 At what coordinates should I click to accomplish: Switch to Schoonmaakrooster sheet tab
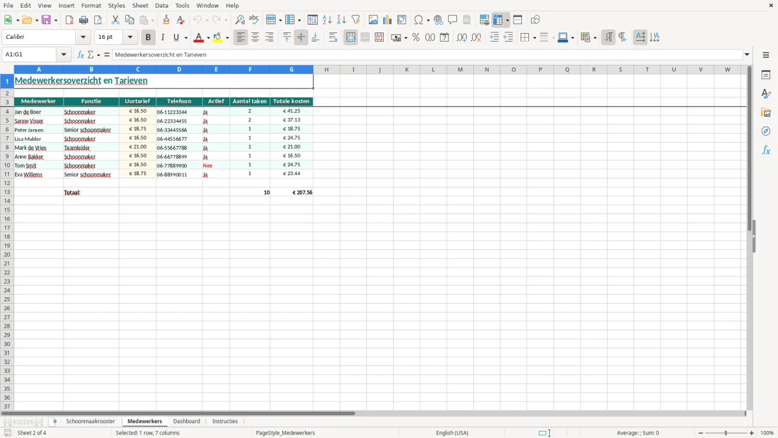(91, 422)
